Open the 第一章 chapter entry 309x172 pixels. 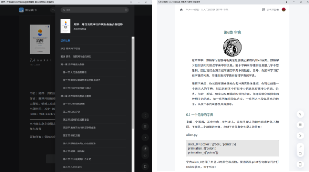(73, 64)
